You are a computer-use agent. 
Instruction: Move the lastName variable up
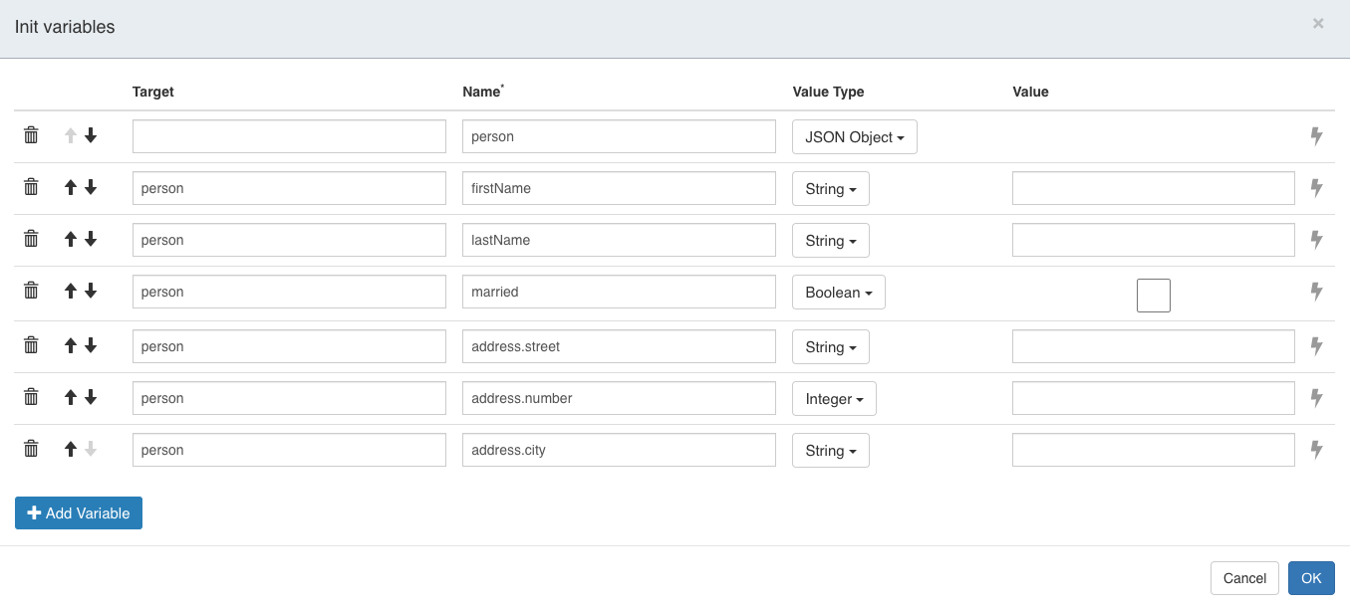71,239
